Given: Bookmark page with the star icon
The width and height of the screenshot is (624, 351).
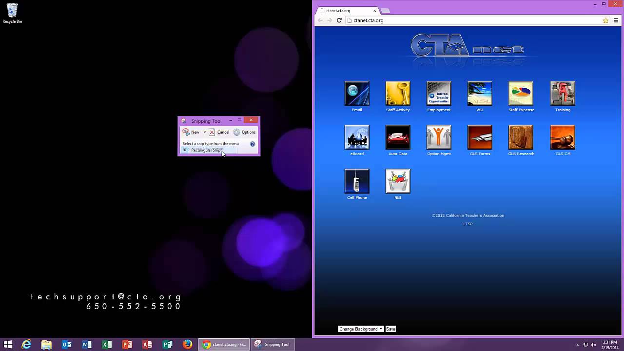Looking at the screenshot, I should [605, 20].
